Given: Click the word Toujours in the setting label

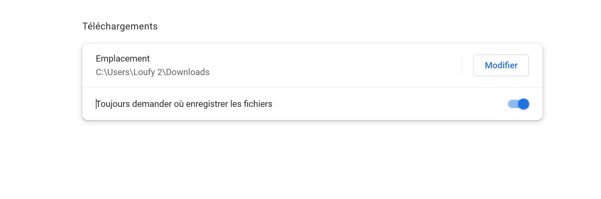Looking at the screenshot, I should point(113,104).
